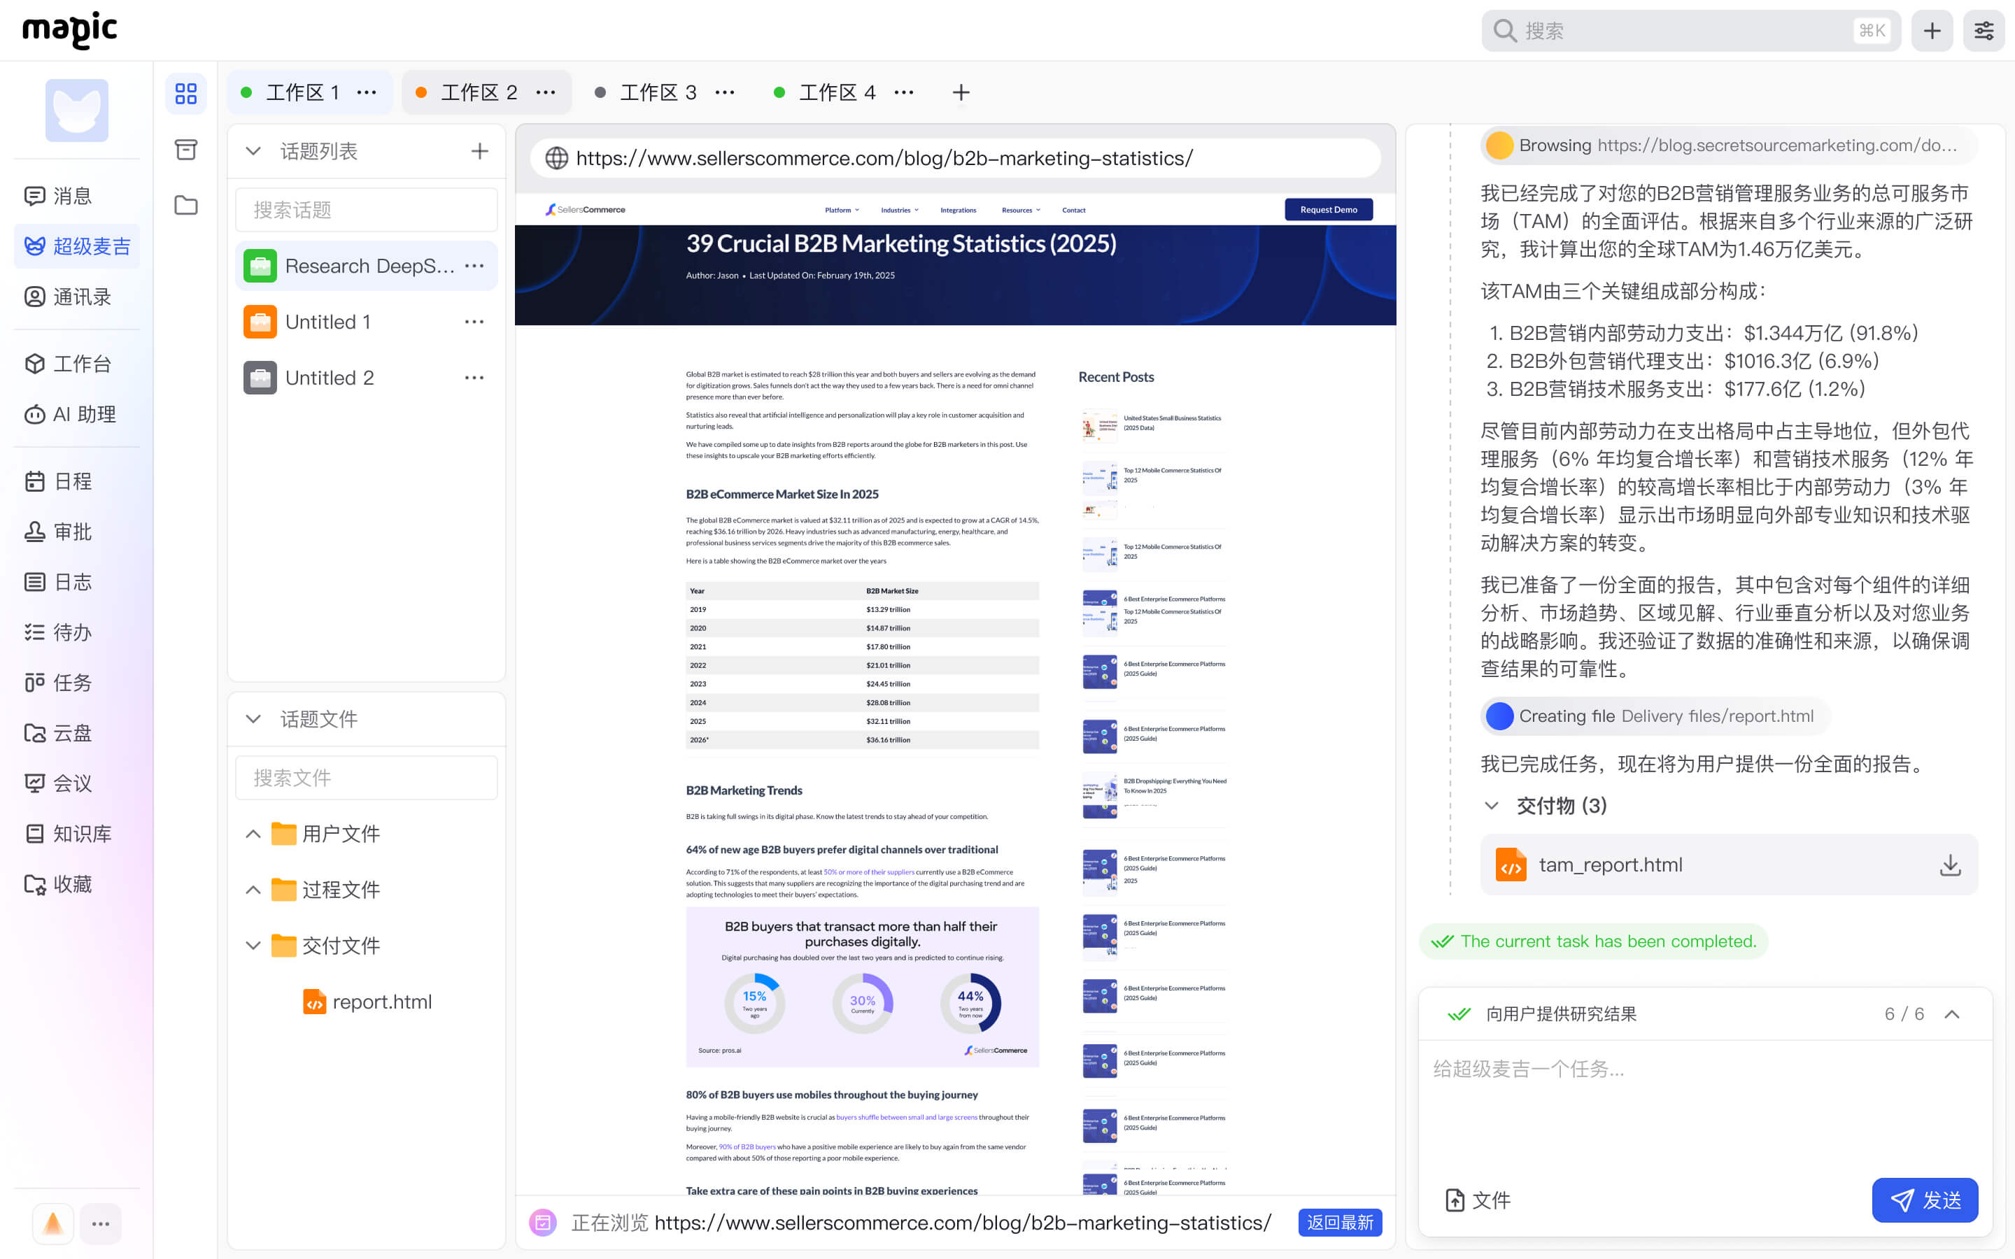This screenshot has width=2015, height=1259.
Task: Collapse the 话题列表 panel
Action: tap(253, 150)
